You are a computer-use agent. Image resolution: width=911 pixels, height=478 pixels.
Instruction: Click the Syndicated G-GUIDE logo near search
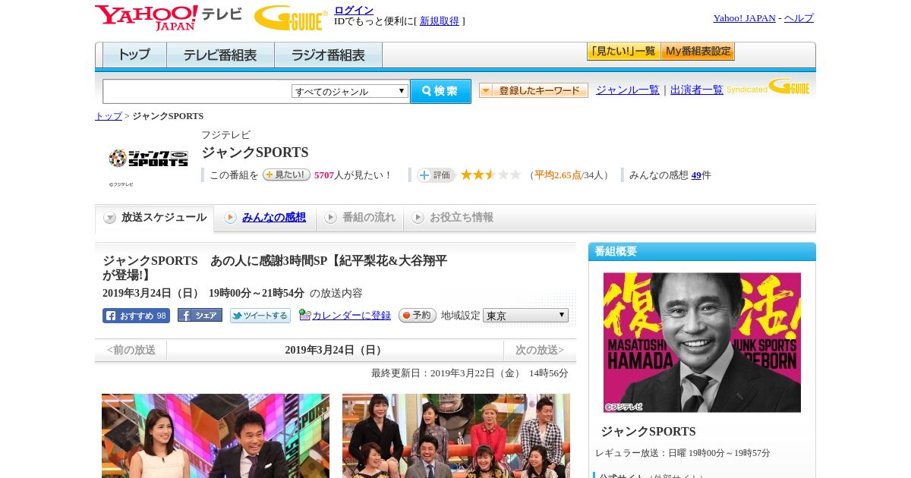pos(768,86)
